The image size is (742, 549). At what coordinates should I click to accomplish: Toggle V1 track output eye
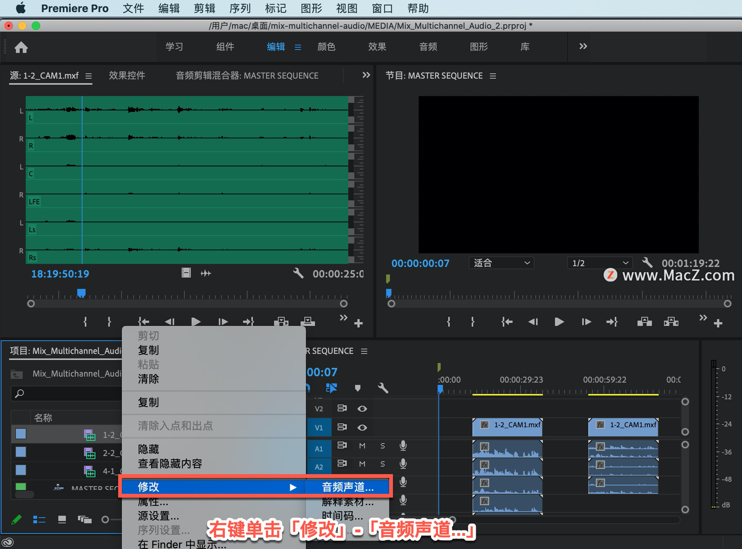[362, 427]
